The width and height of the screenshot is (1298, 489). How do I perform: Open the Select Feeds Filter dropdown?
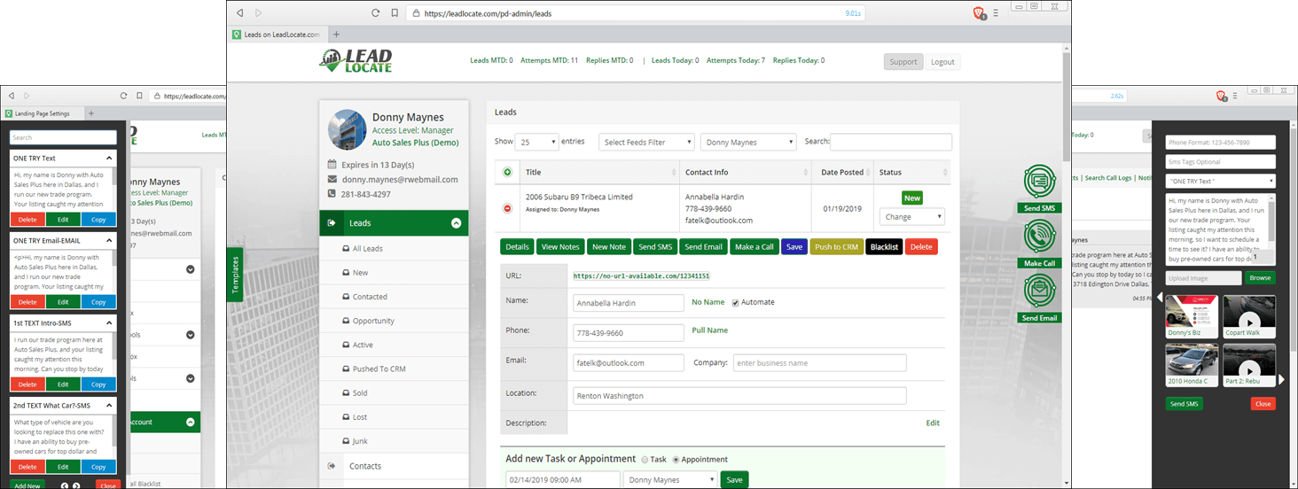click(646, 142)
